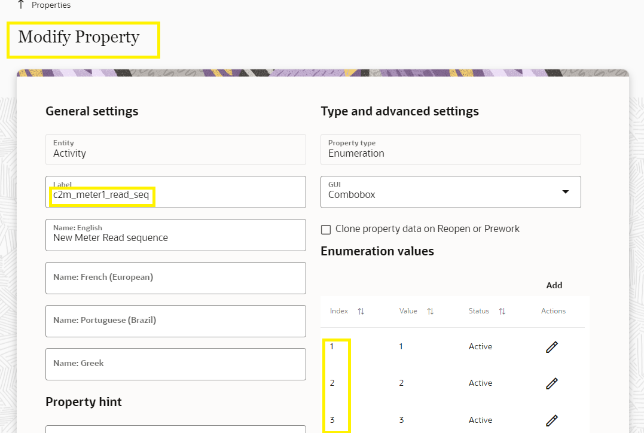
Task: Focus the Label field c2m_meter1_read_seq
Action: (x=176, y=192)
